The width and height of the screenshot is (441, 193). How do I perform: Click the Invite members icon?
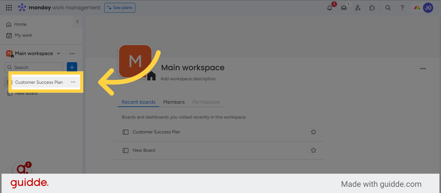pyautogui.click(x=358, y=8)
